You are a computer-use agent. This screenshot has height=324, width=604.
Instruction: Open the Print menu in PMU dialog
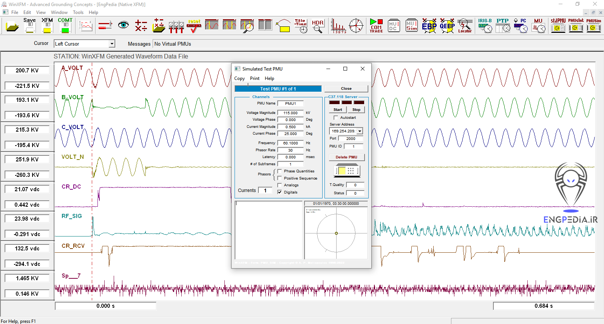coord(255,78)
